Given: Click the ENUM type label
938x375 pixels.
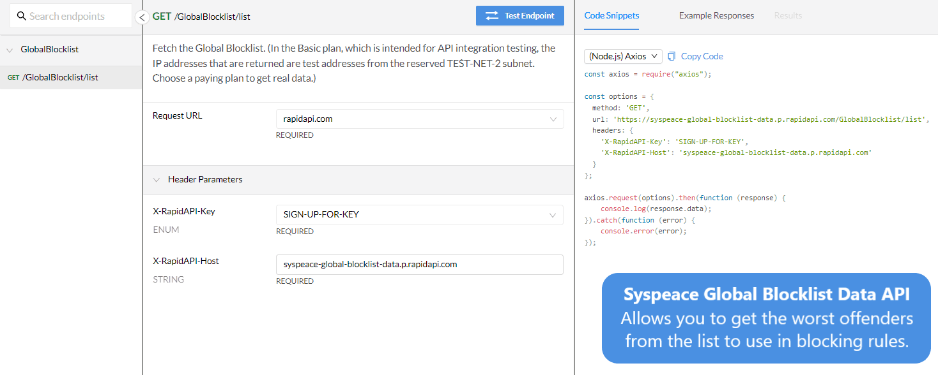Looking at the screenshot, I should click(x=166, y=230).
